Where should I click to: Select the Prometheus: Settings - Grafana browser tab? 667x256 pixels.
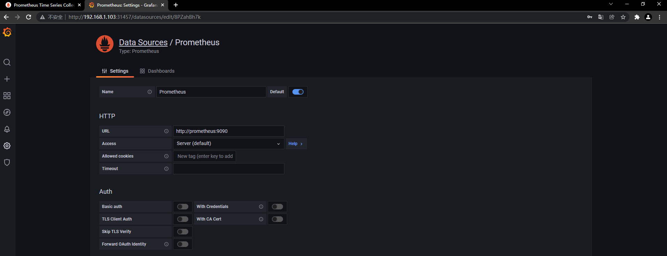point(127,5)
